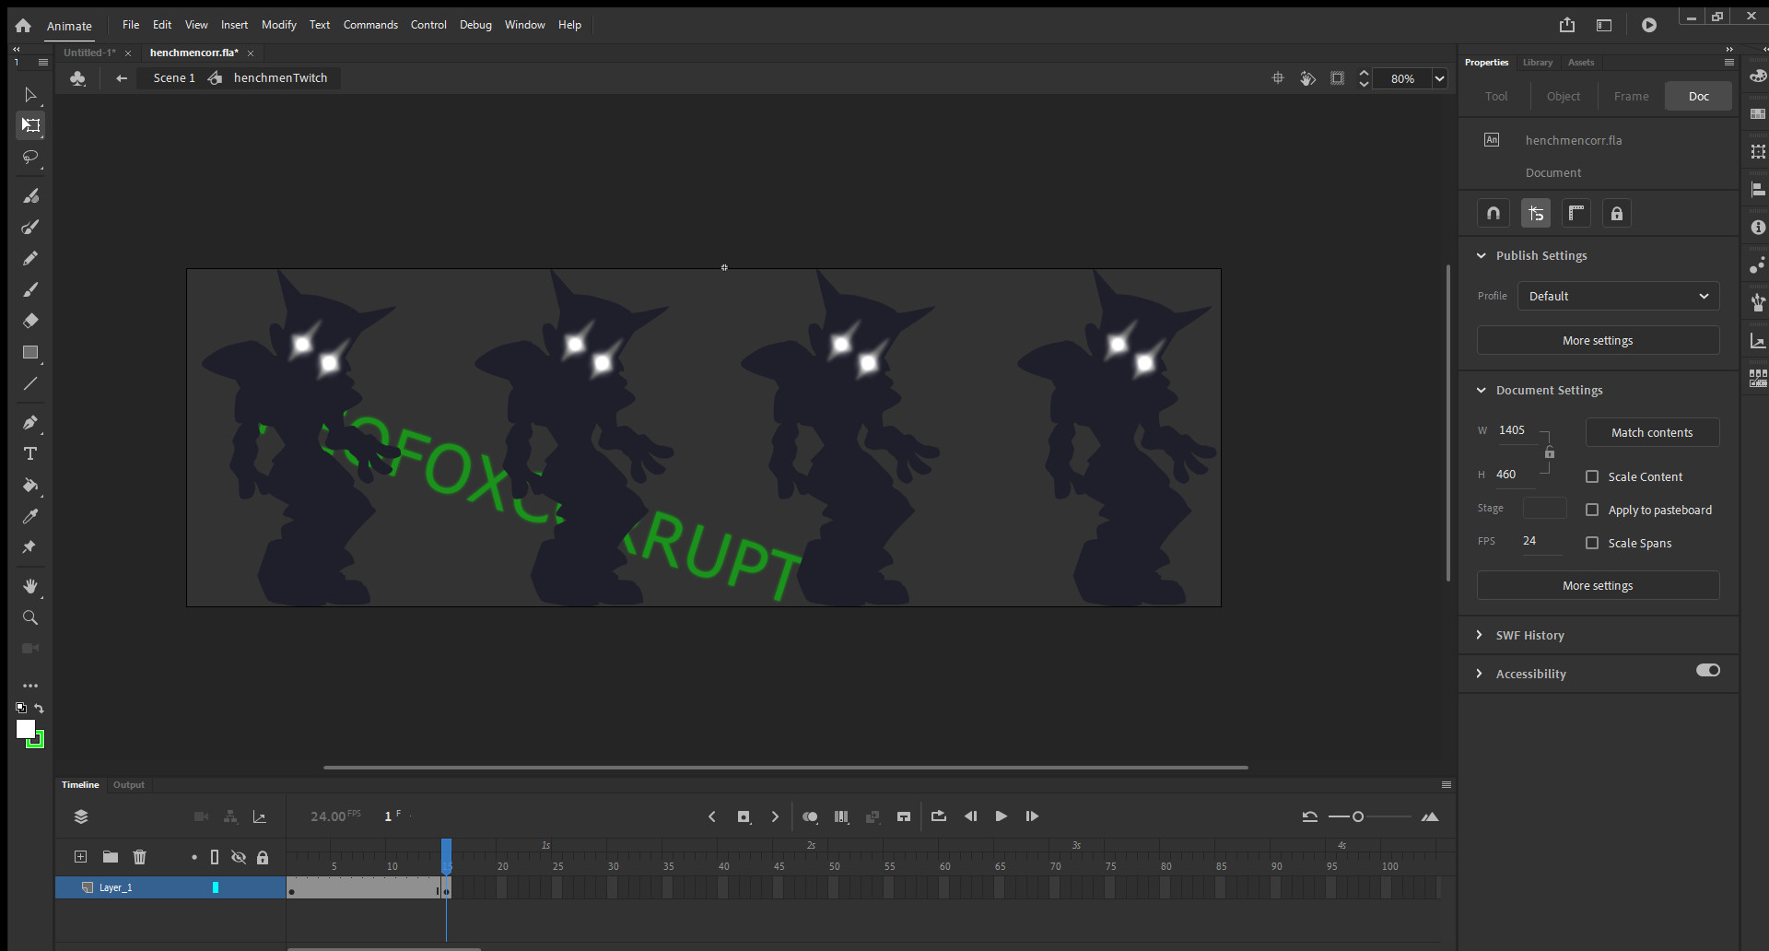Enable onion skinning in the timeline

pos(810,816)
